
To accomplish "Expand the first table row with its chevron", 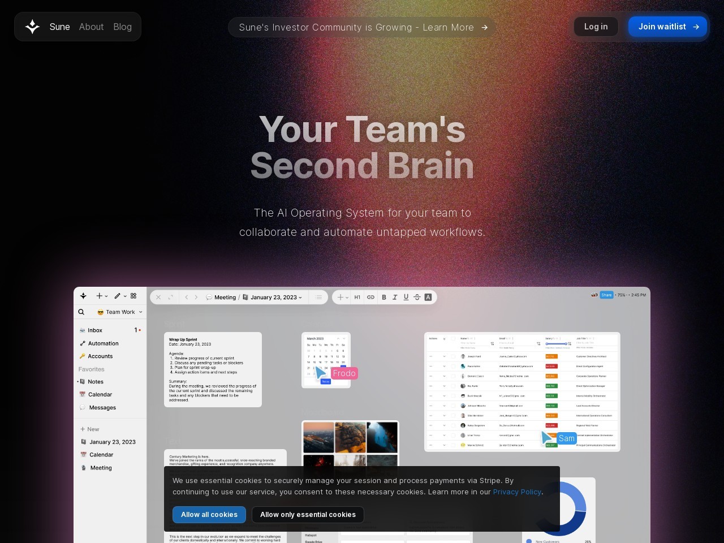I will coord(444,356).
